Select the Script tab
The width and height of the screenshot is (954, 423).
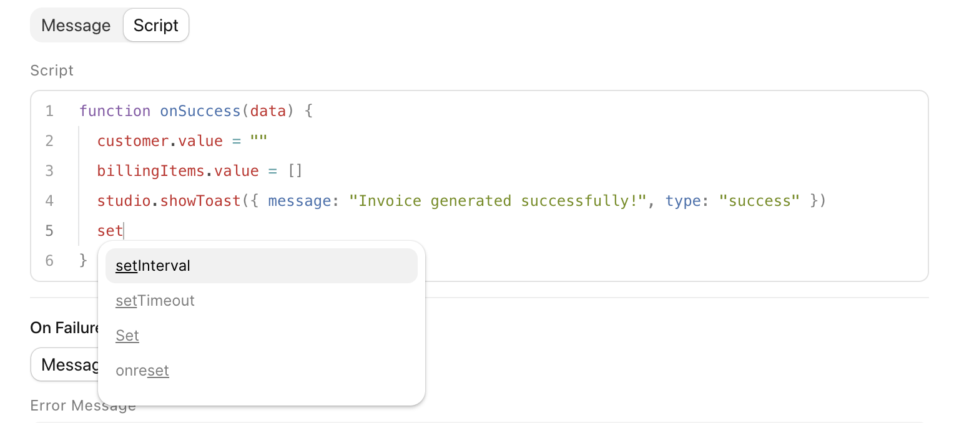click(156, 26)
